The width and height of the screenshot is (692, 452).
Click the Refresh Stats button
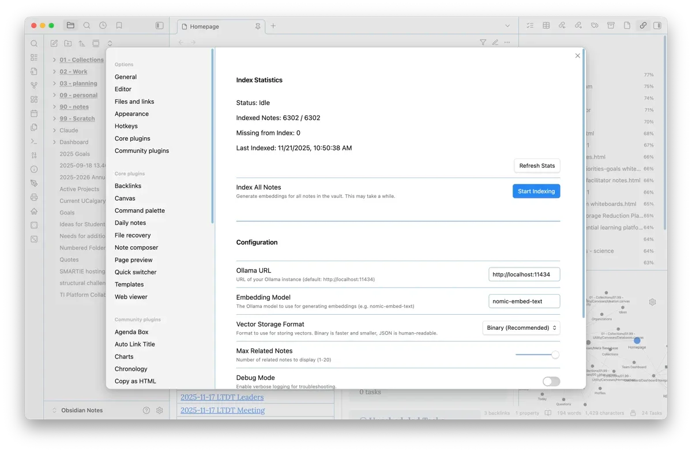click(x=537, y=165)
